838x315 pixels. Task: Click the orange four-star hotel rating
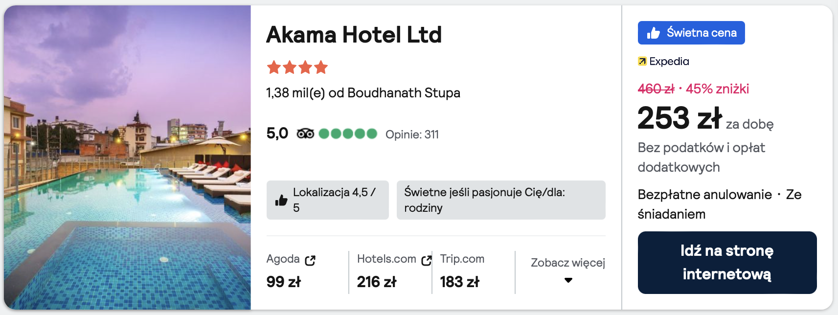(x=297, y=67)
